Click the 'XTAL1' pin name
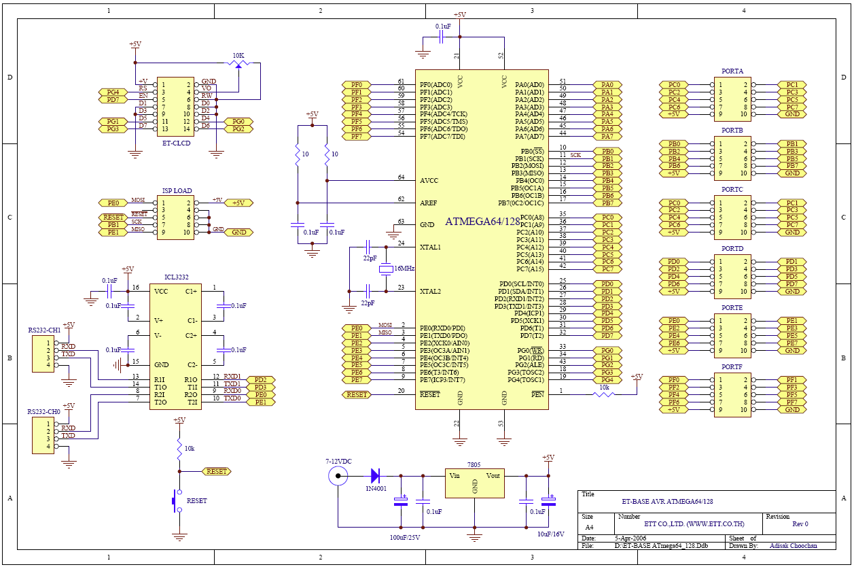The image size is (854, 567). point(430,247)
